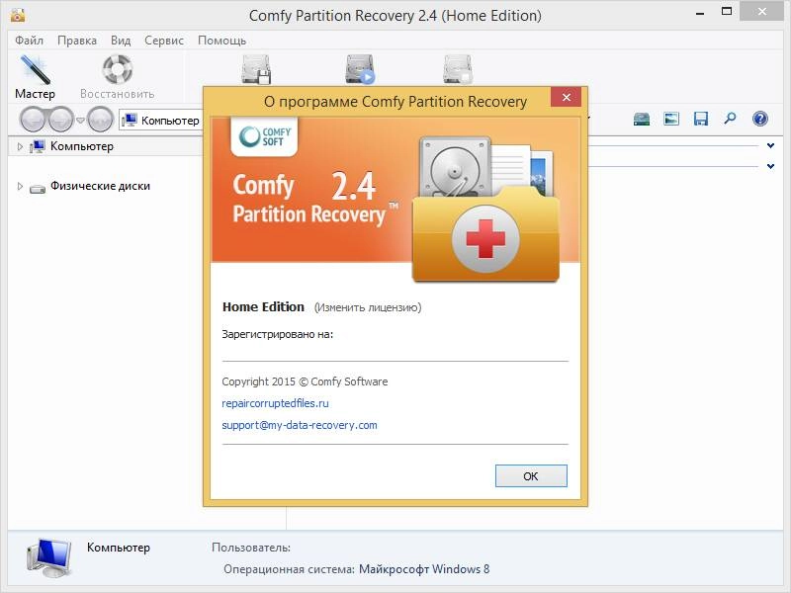
Task: Click the blue floppy save icon
Action: click(x=701, y=119)
